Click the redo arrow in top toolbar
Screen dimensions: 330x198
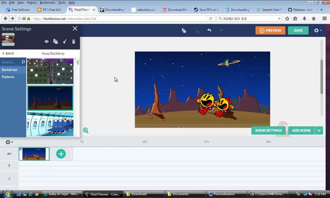[221, 30]
